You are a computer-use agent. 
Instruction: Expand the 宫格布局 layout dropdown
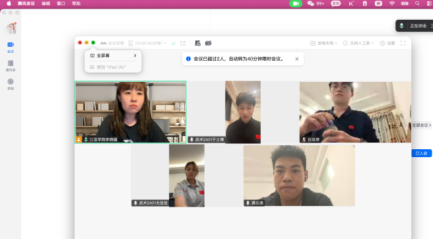pos(323,43)
